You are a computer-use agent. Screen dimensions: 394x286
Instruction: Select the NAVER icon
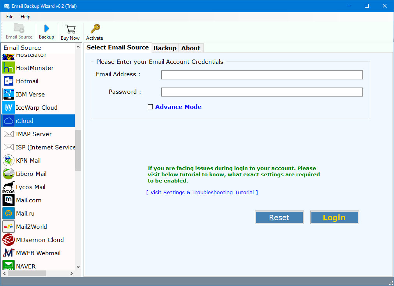tap(9, 265)
